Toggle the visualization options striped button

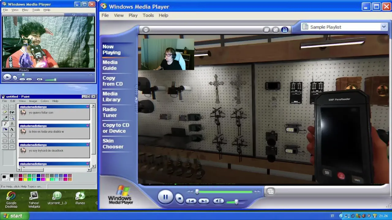click(x=266, y=30)
